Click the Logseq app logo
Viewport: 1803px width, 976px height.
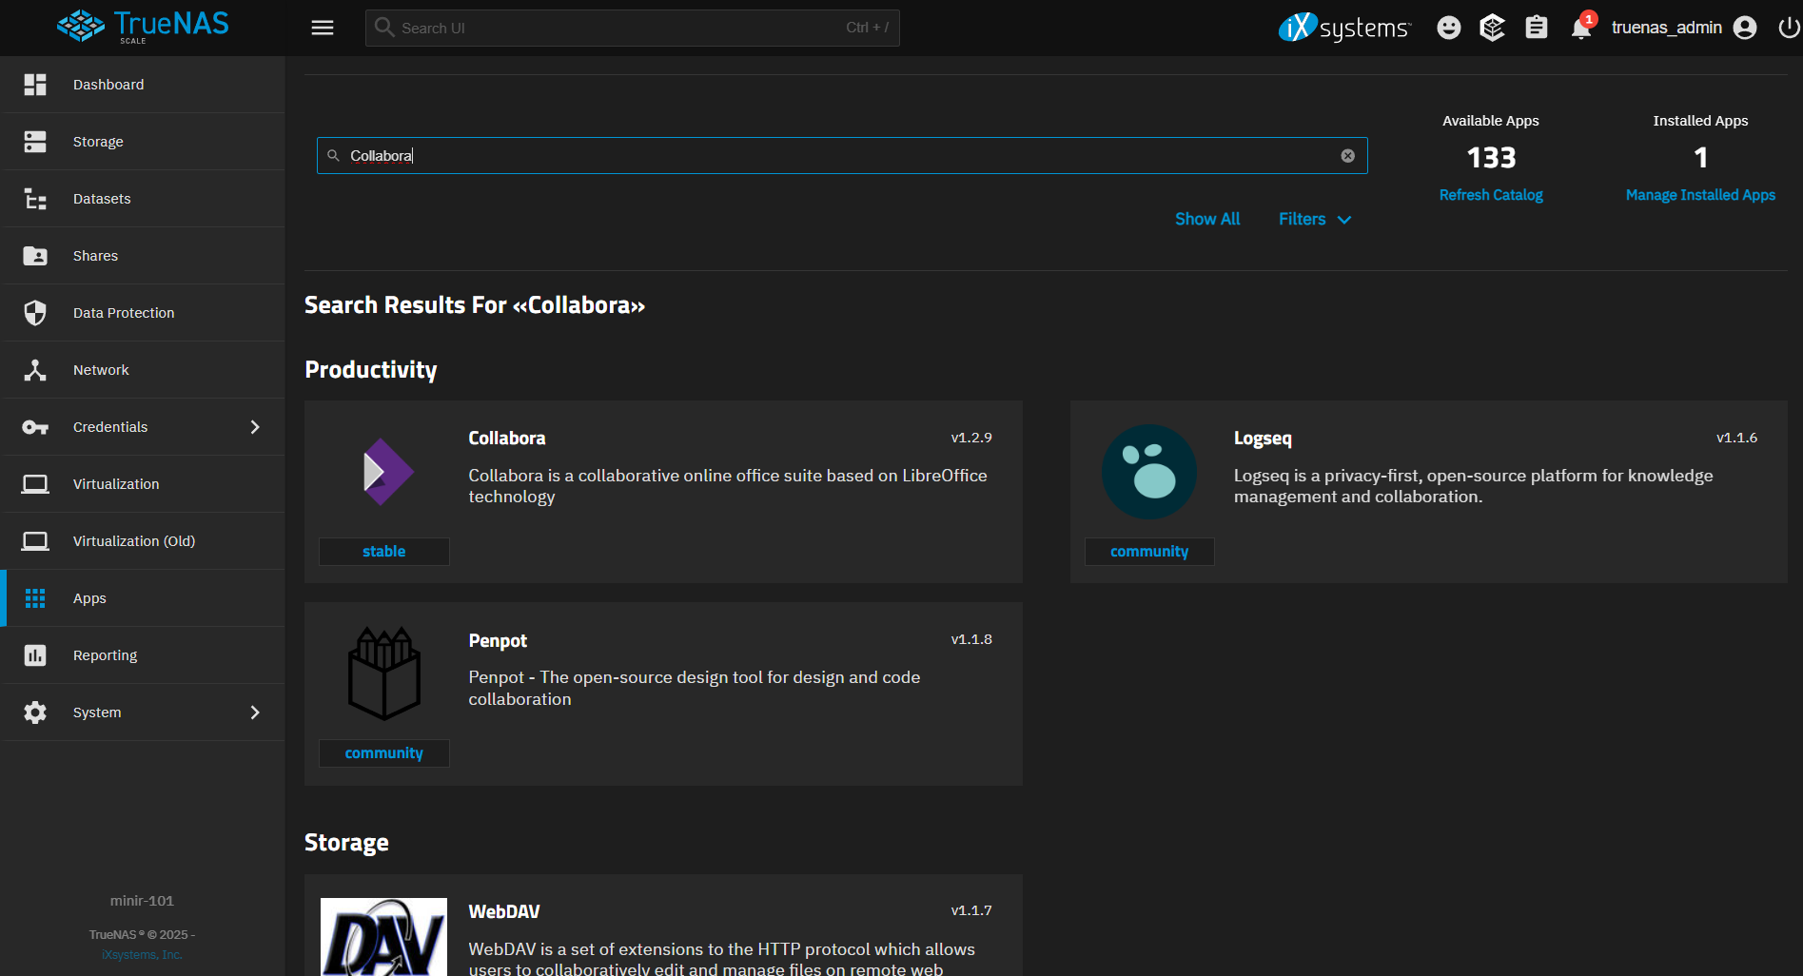tap(1149, 472)
